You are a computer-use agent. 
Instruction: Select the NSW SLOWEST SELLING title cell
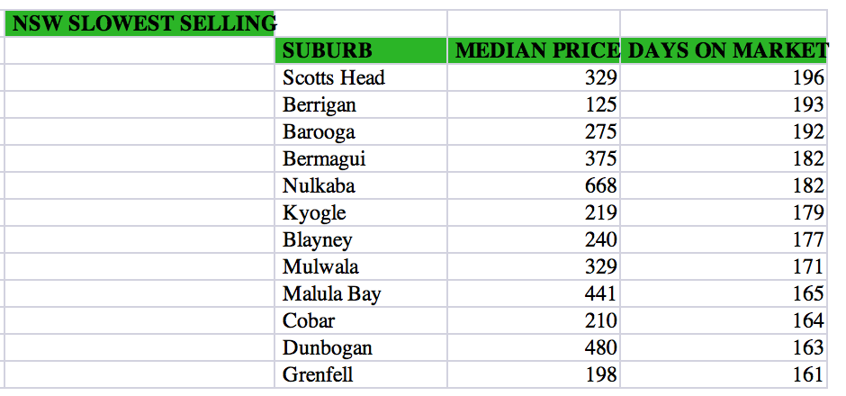(x=139, y=23)
